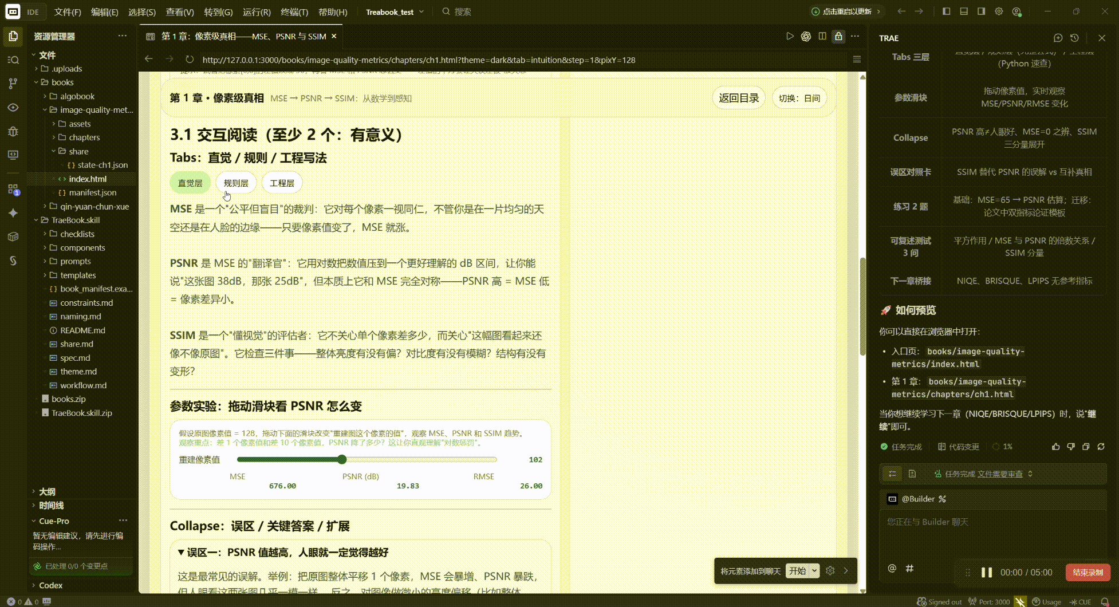Open index.html in file tree
Image resolution: width=1119 pixels, height=607 pixels.
pyautogui.click(x=88, y=179)
